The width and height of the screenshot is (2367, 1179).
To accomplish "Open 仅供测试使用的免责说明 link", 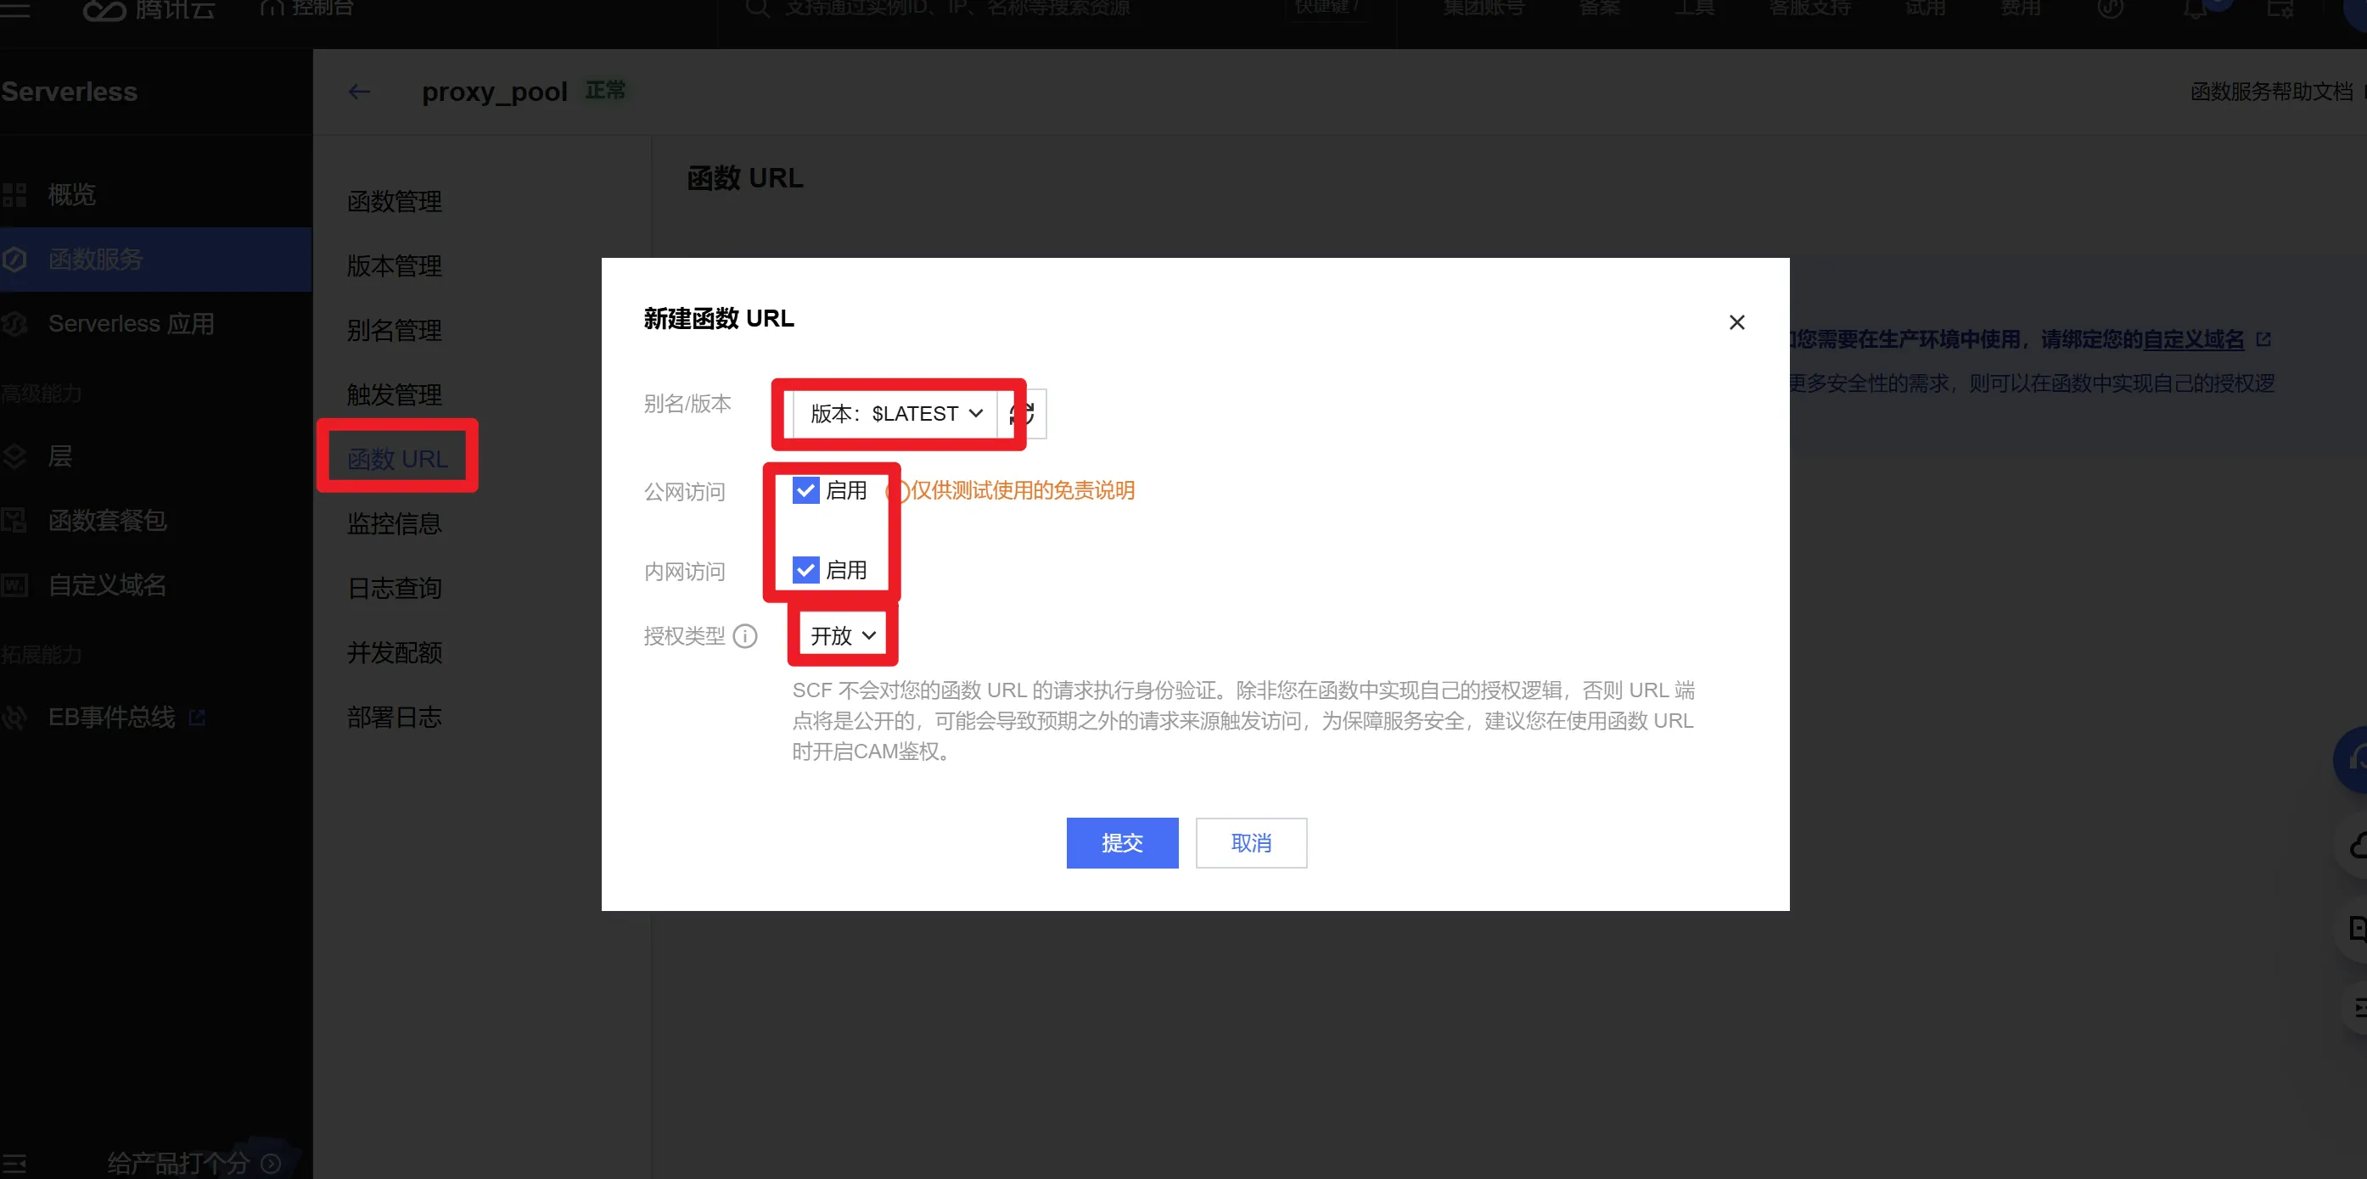I will 1022,490.
